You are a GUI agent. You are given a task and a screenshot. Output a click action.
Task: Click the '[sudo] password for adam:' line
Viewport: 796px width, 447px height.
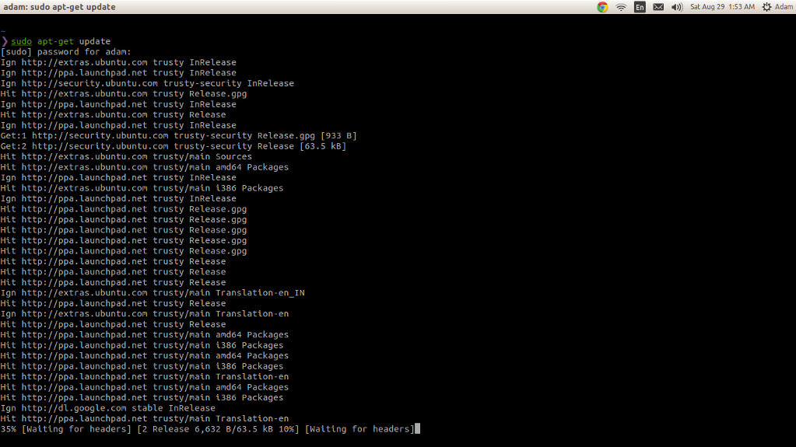coord(66,52)
